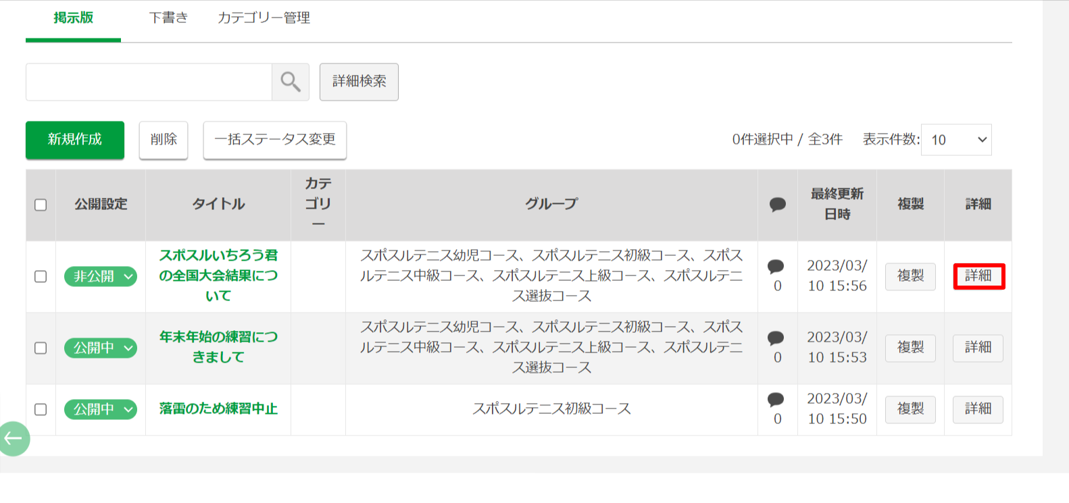Viewport: 1069px width, 503px height.
Task: Check the box for 年末年始の練習 row
Action: [41, 348]
